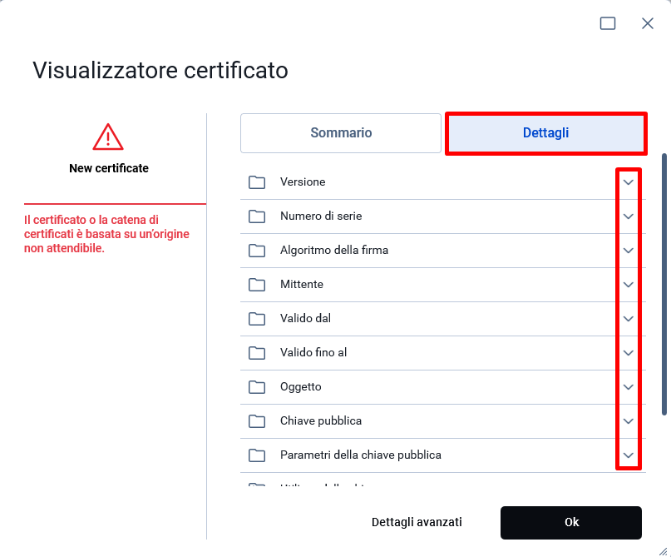Confirm with the Ok button
This screenshot has height=557, width=671.
click(x=571, y=522)
